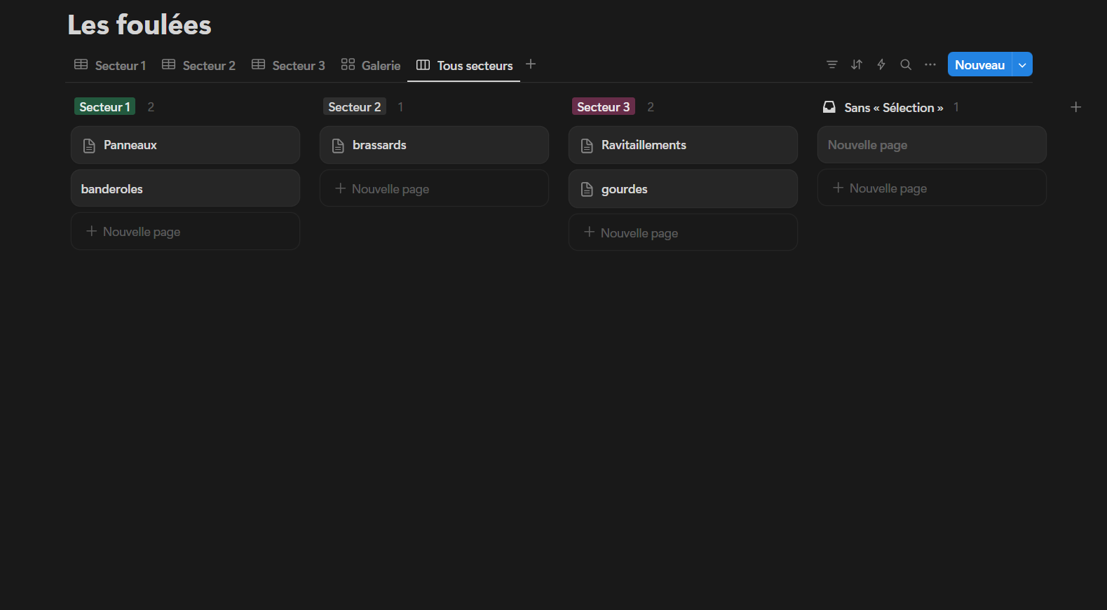Click the Sans « Sélection » group header
Screen dimensions: 1107x610
(893, 107)
